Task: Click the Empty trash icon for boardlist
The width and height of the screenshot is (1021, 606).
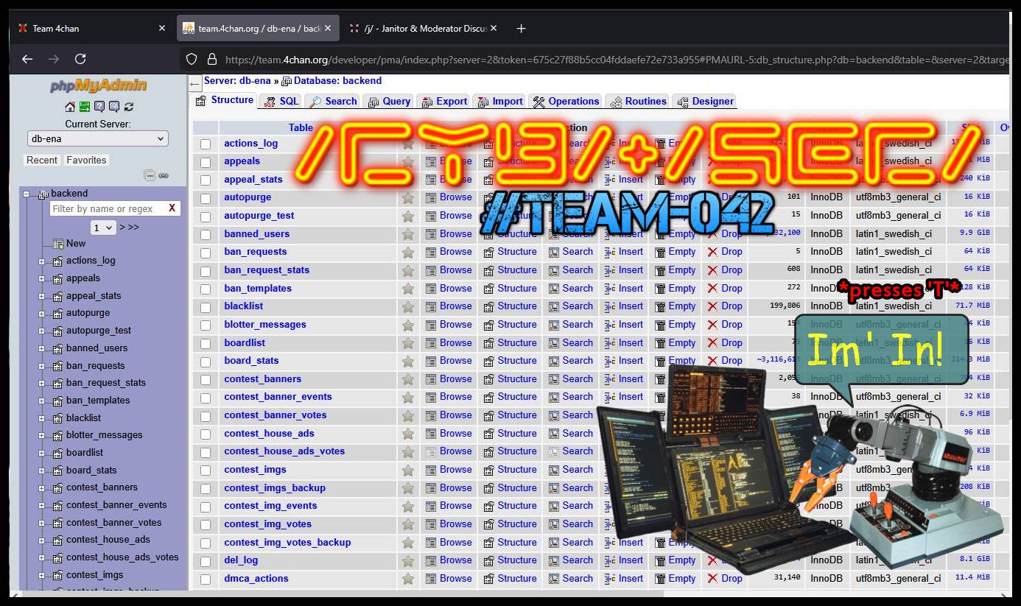Action: click(660, 343)
